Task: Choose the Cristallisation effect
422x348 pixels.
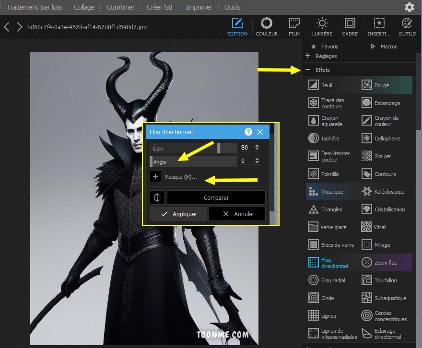Action: pyautogui.click(x=383, y=209)
